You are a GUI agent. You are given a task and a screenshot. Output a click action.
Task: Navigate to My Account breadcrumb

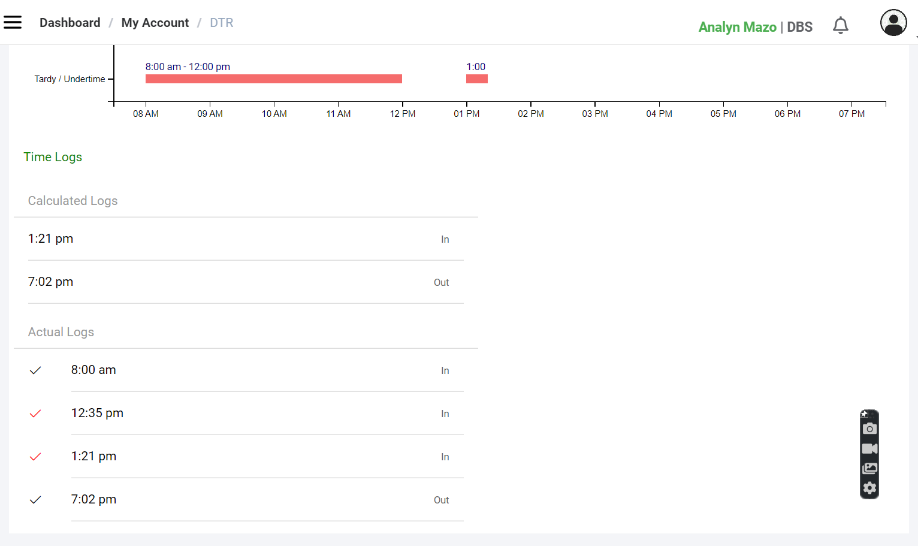click(x=155, y=23)
